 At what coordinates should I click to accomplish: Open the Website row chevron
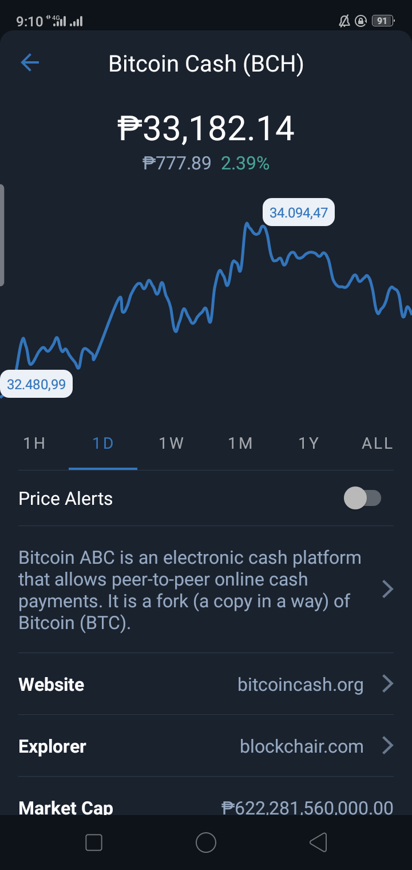(x=387, y=683)
